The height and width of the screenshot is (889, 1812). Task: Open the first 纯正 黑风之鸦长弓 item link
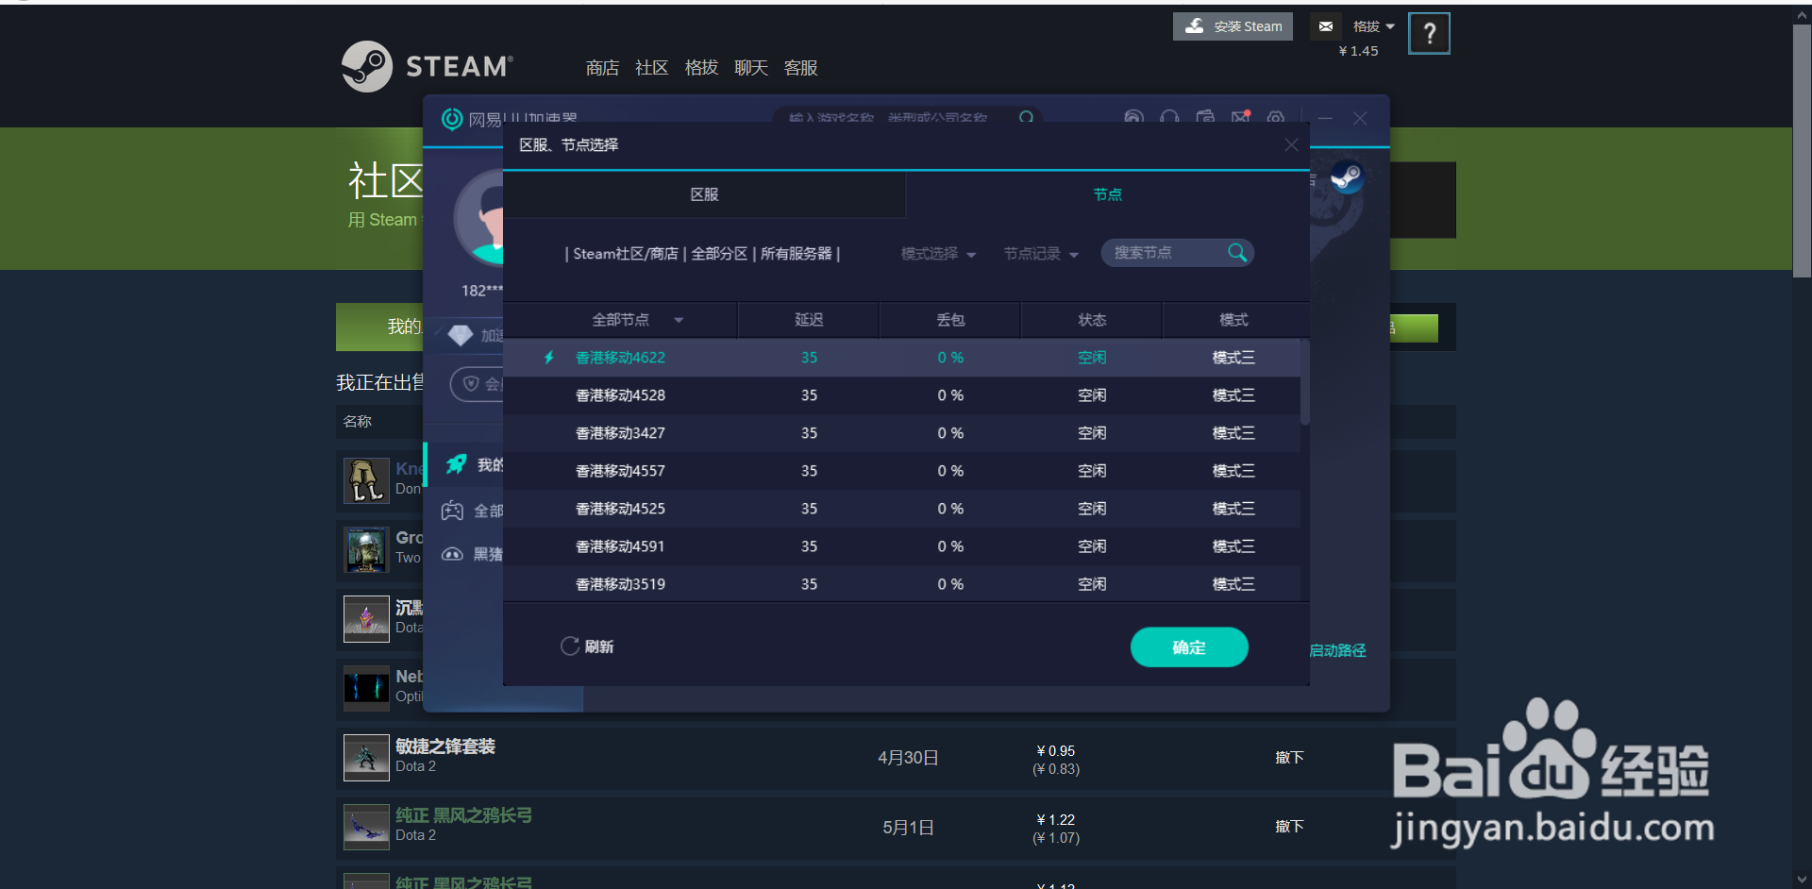[463, 815]
